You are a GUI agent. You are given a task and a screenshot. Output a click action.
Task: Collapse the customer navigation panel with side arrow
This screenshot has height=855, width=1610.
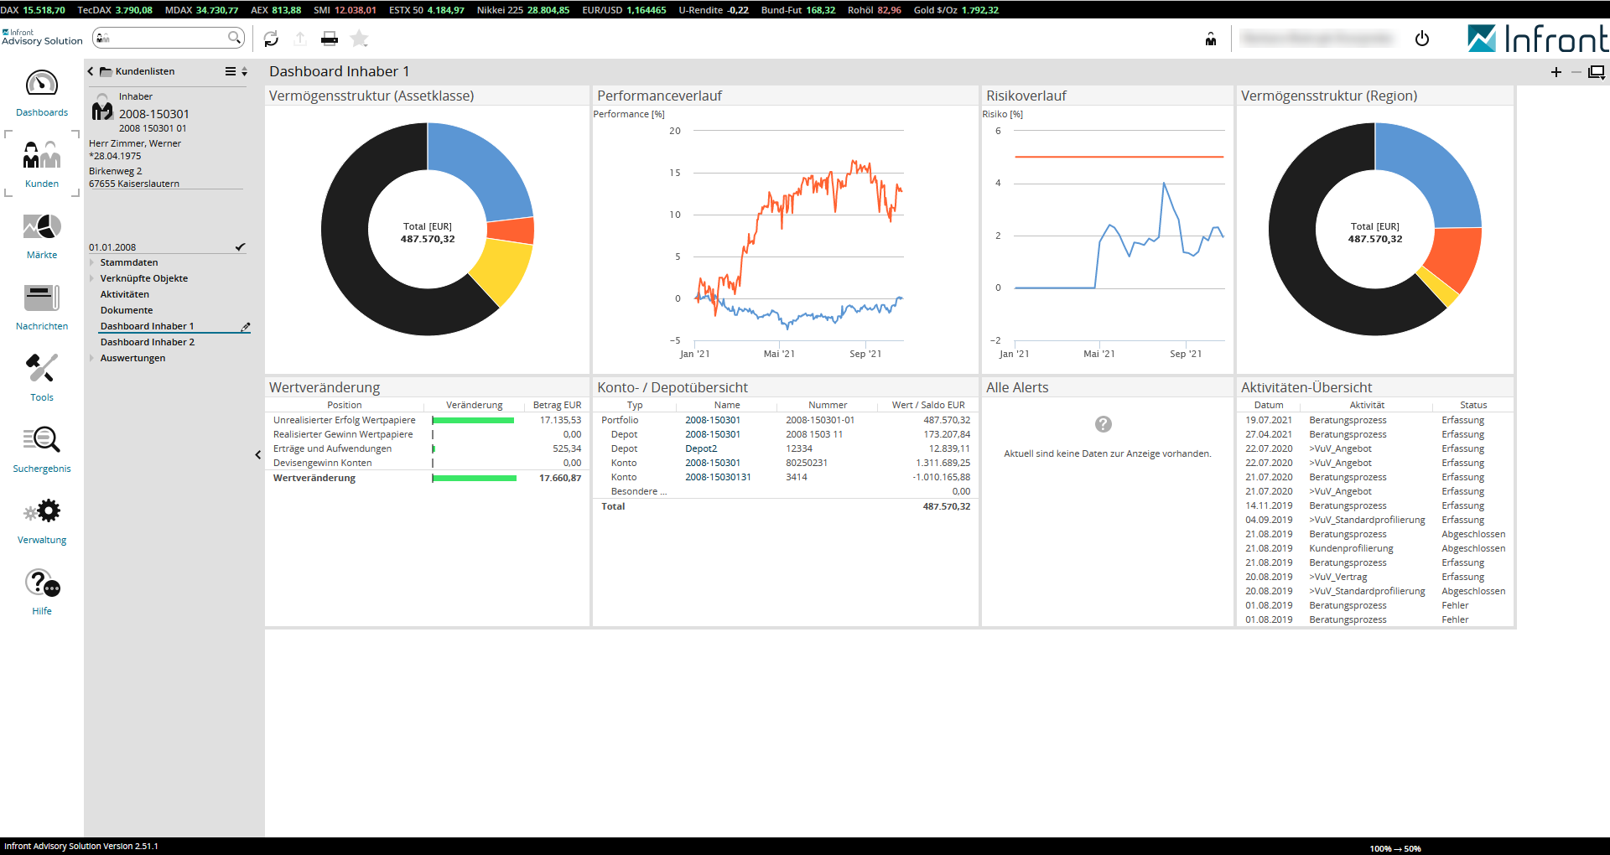point(257,455)
